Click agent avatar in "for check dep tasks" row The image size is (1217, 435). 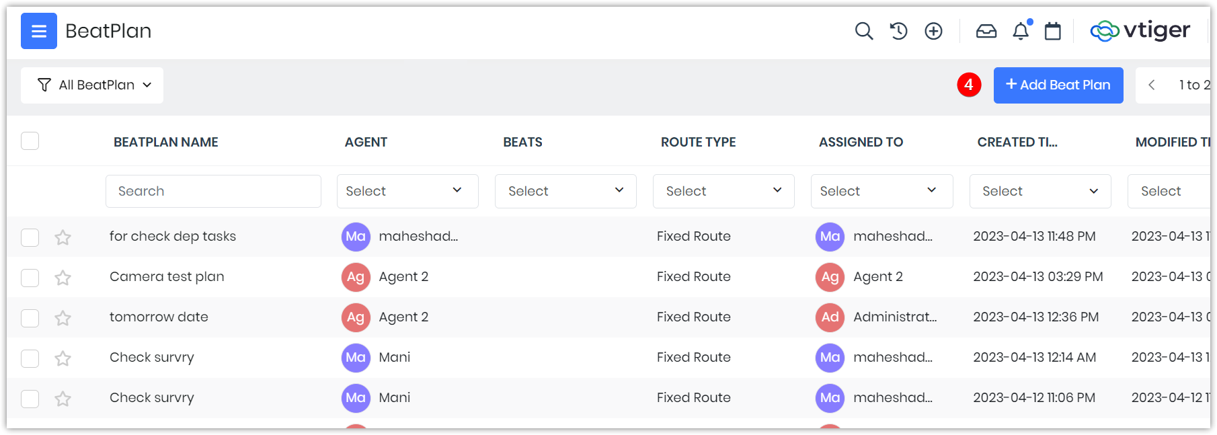point(356,237)
